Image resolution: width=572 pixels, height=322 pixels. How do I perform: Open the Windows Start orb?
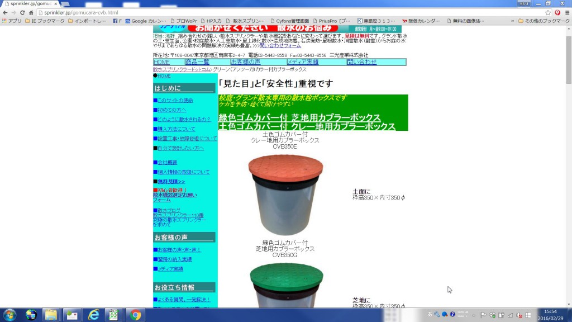[9, 315]
